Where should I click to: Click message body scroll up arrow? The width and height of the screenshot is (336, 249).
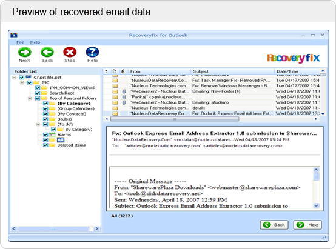pyautogui.click(x=316, y=170)
